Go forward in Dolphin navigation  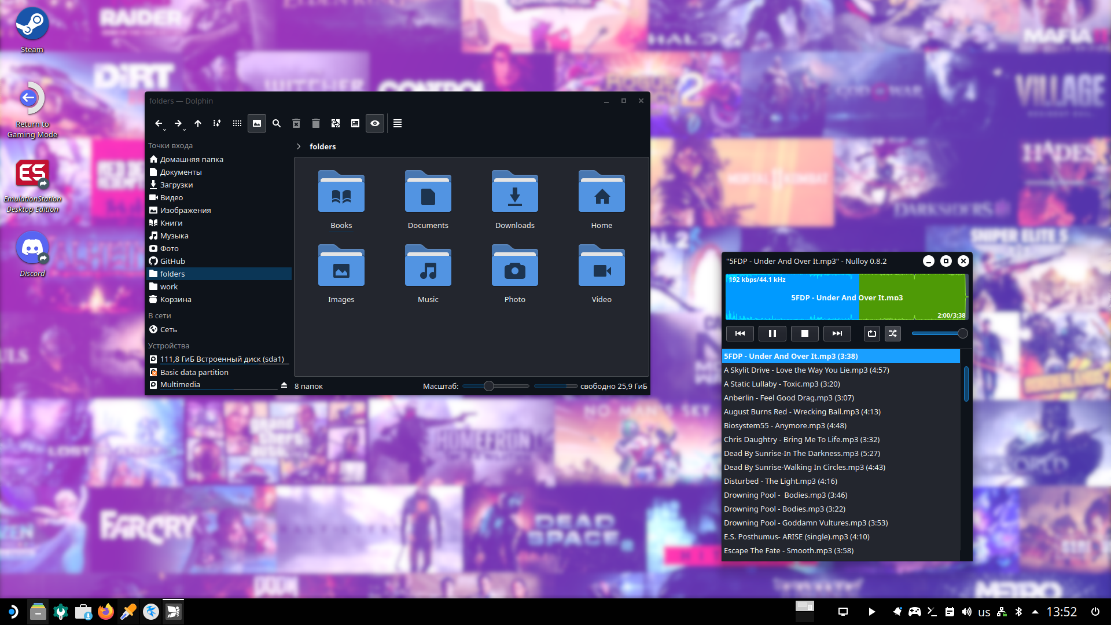tap(178, 123)
